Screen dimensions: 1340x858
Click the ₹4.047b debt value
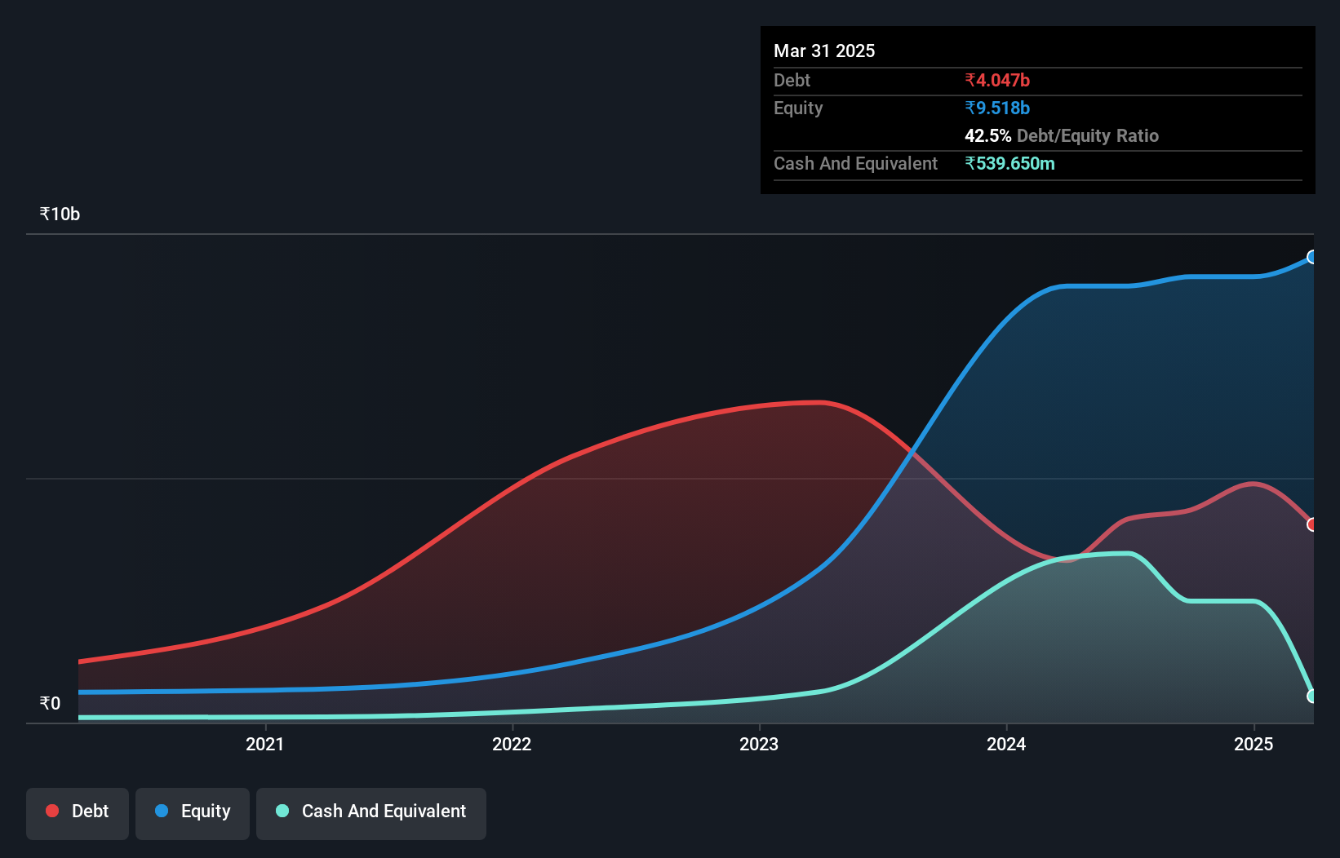pyautogui.click(x=997, y=80)
